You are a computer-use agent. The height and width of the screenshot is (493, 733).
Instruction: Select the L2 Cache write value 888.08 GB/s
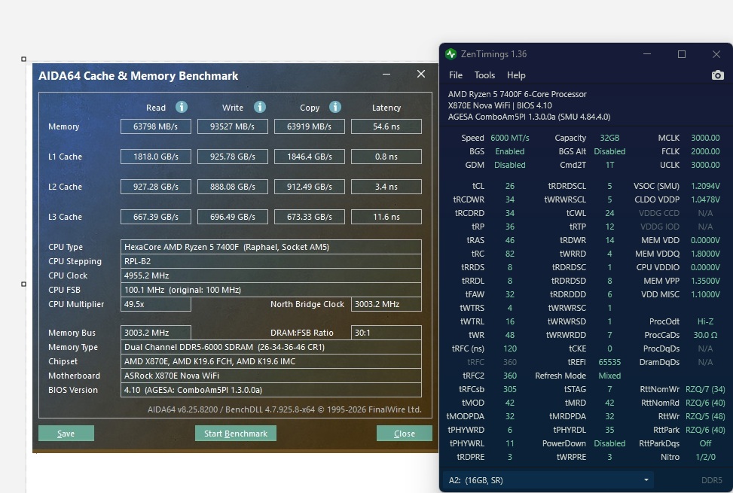(x=232, y=187)
